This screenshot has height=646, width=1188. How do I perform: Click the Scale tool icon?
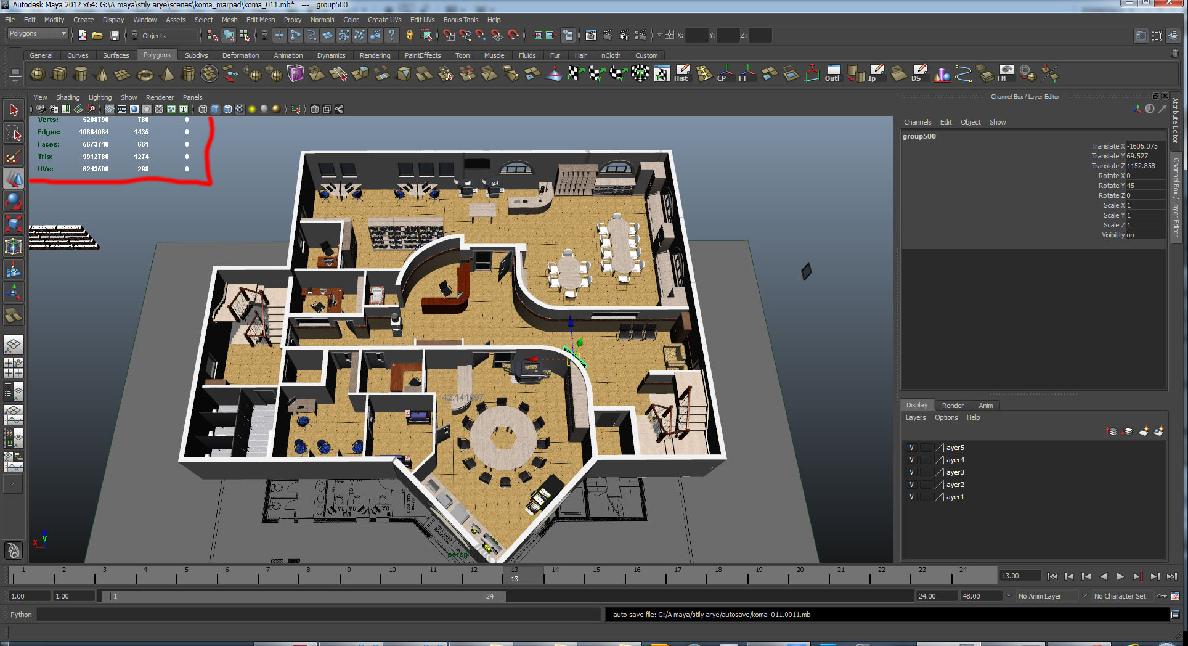point(14,223)
